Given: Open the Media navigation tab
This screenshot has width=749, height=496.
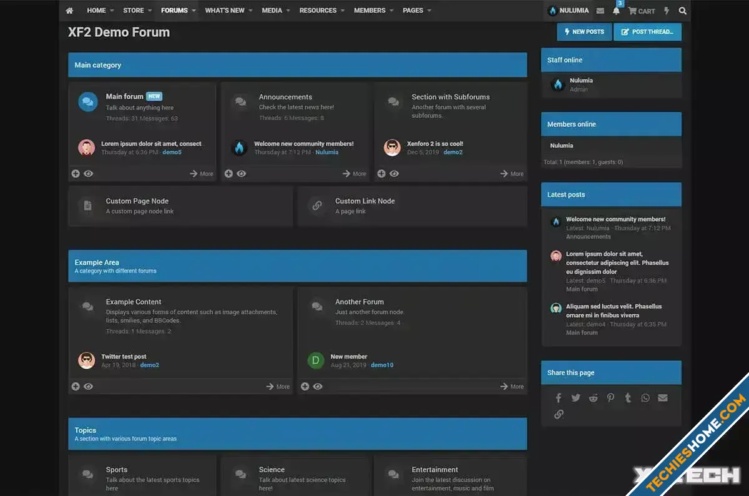Looking at the screenshot, I should click(272, 11).
